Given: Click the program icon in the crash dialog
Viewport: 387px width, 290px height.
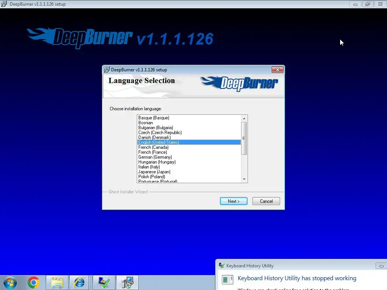Looking at the screenshot, I should pos(227,280).
